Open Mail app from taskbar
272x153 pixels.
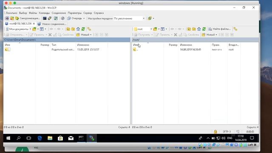71,138
